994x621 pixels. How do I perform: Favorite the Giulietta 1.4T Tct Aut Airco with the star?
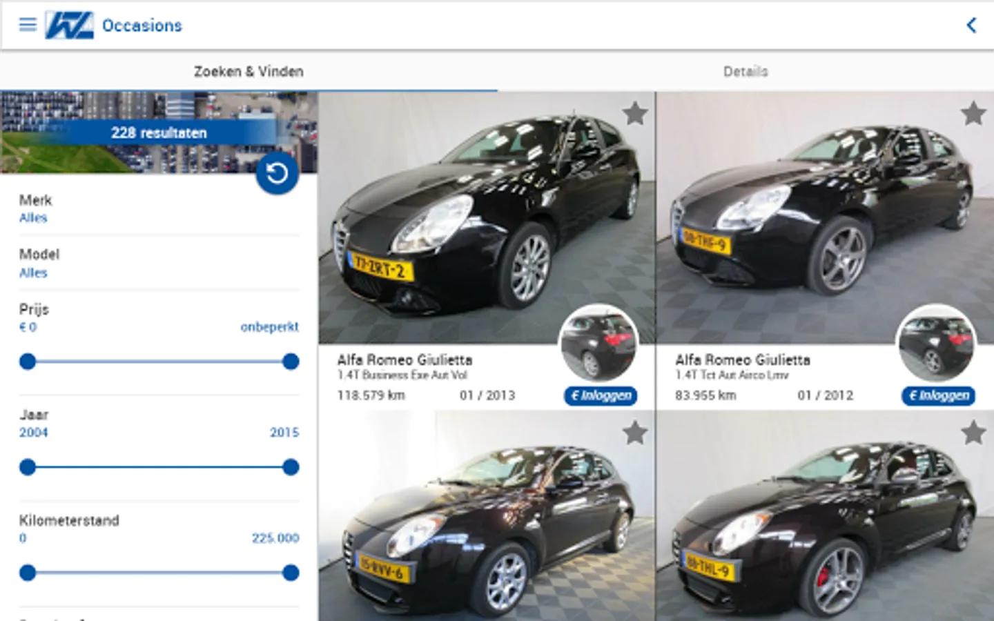pos(973,114)
